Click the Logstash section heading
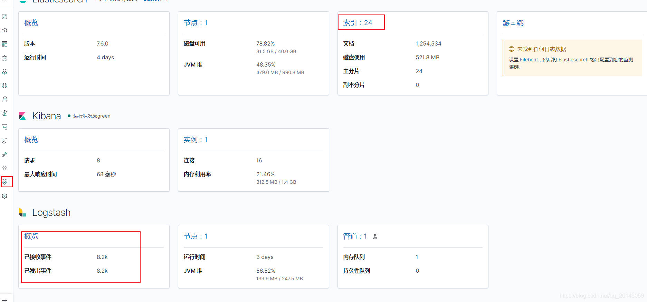Image resolution: width=647 pixels, height=302 pixels. click(x=51, y=212)
